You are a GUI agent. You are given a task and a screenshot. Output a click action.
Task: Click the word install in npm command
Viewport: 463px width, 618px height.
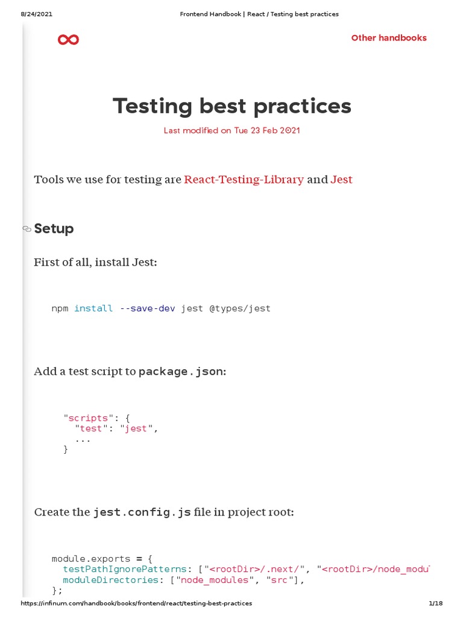point(93,308)
